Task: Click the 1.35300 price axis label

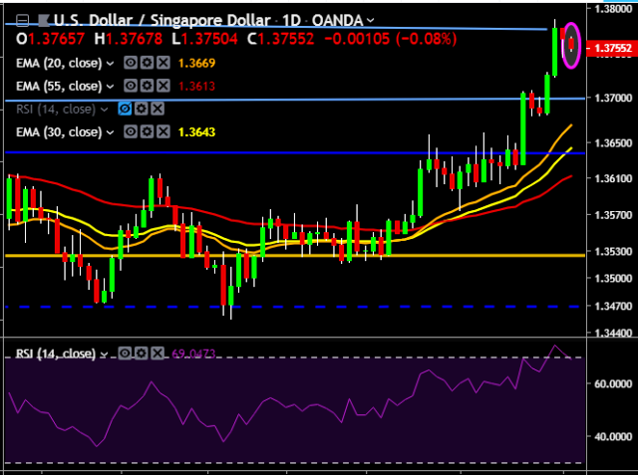Action: [613, 251]
